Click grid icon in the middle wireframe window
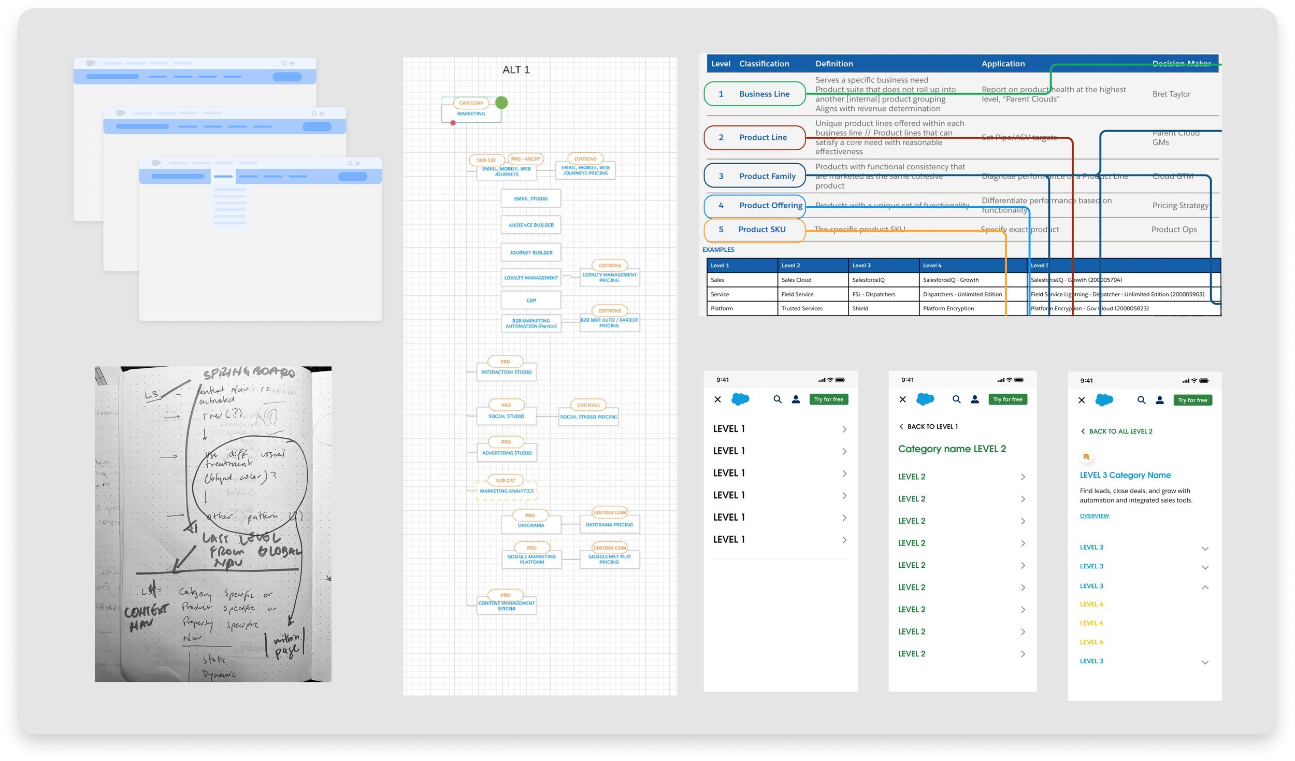Screen dimensions: 1295x761 point(322,113)
